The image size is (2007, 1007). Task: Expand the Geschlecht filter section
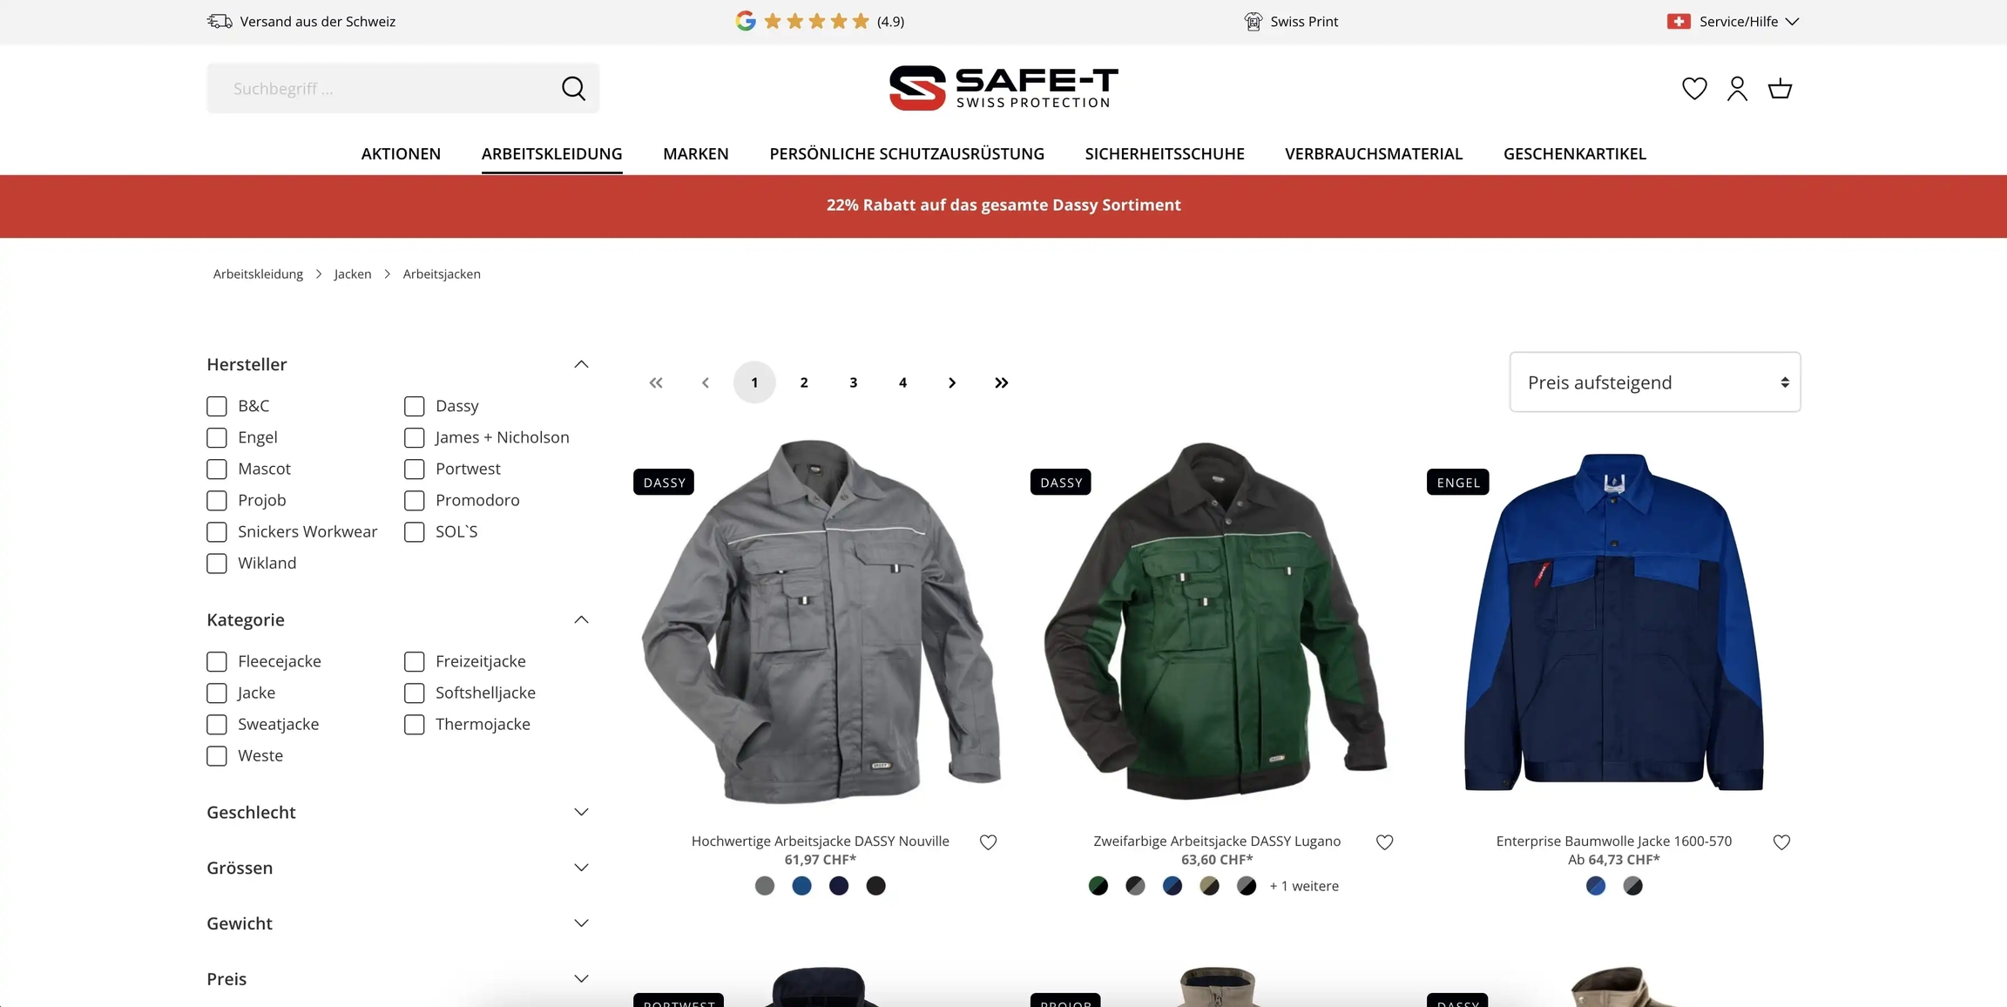coord(398,812)
